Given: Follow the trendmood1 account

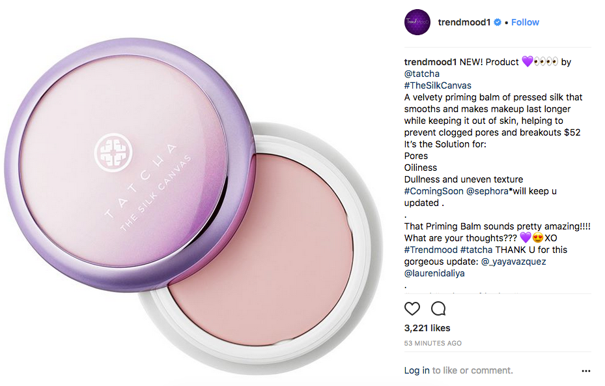Looking at the screenshot, I should 525,22.
